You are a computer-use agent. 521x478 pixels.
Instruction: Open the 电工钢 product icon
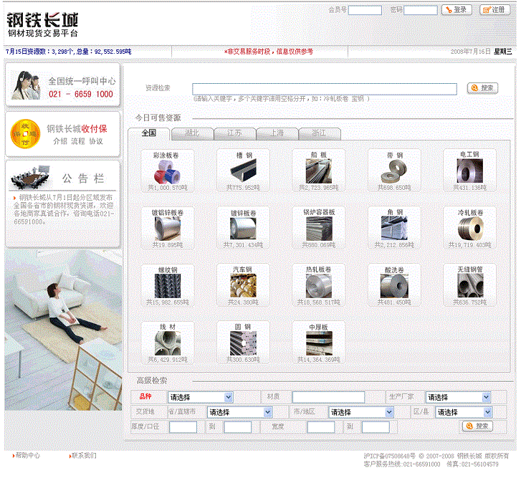click(469, 172)
